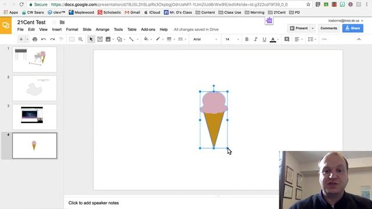Open the Arrange menu
Screen dimensions: 372x209
point(102,30)
